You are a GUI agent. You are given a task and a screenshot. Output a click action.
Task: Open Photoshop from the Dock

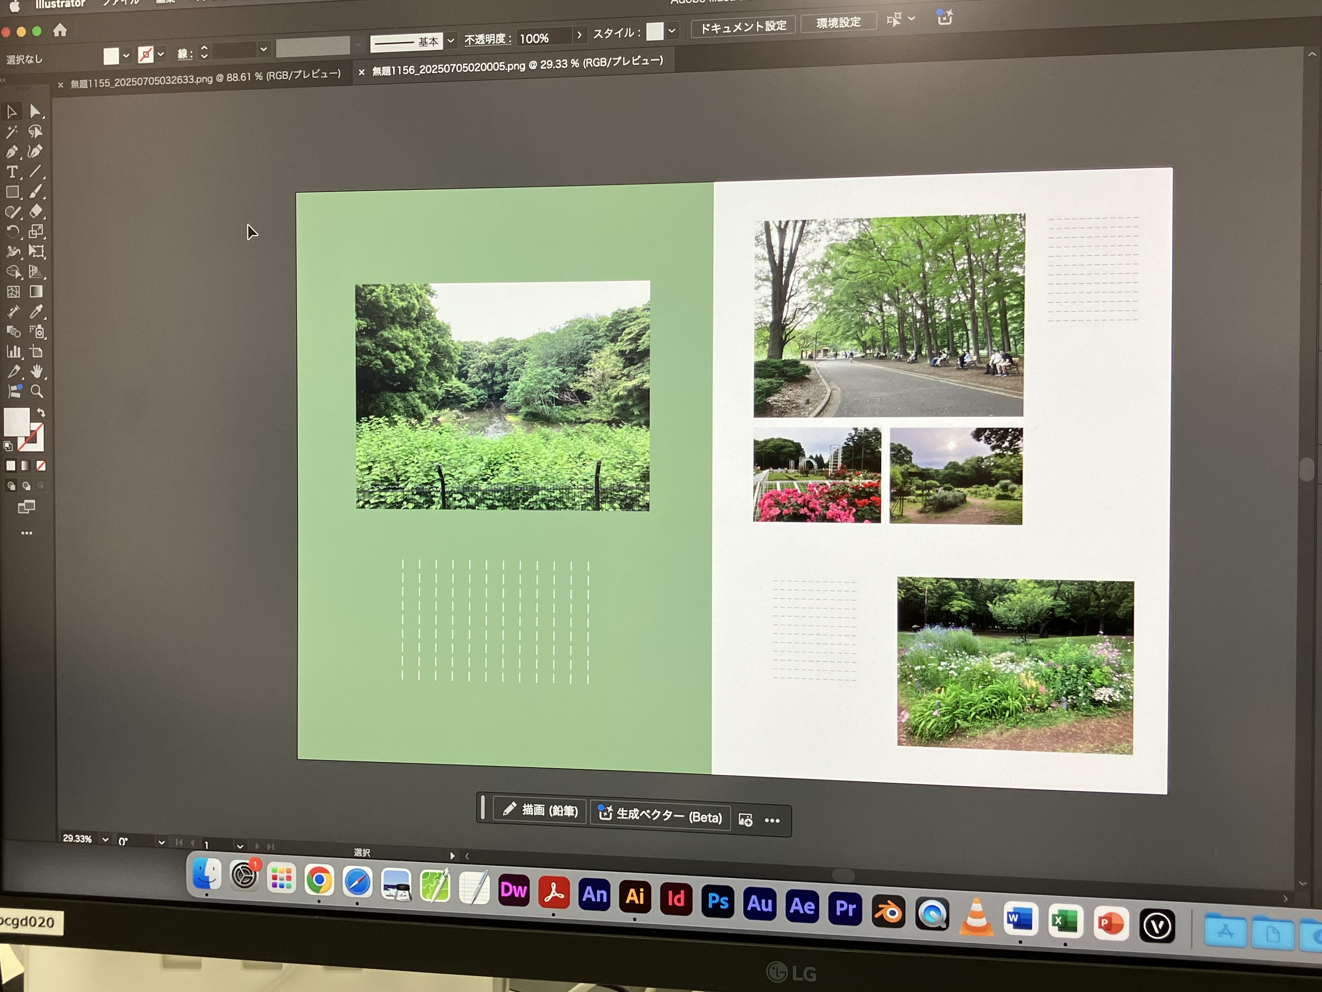[x=718, y=901]
